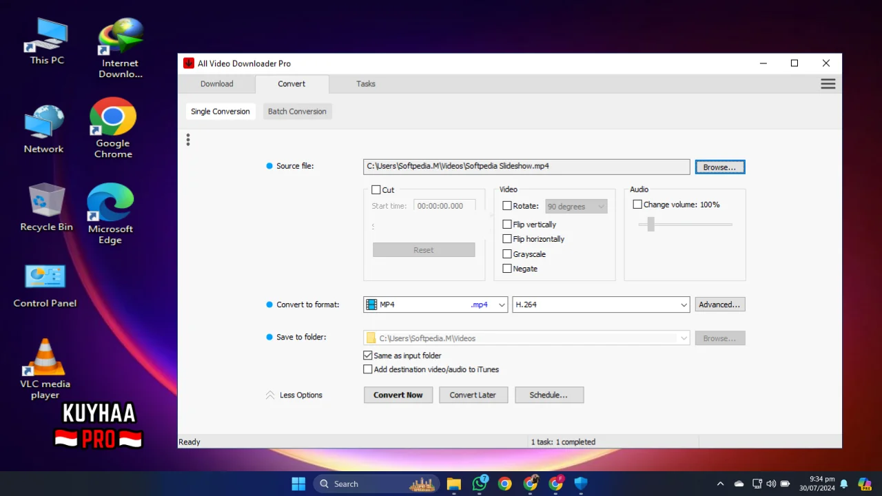Open WhatsApp from the taskbar
This screenshot has width=882, height=496.
click(480, 484)
